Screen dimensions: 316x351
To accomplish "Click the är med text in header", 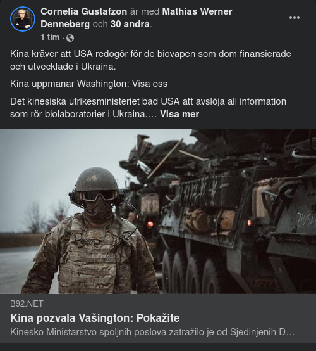I will (145, 11).
